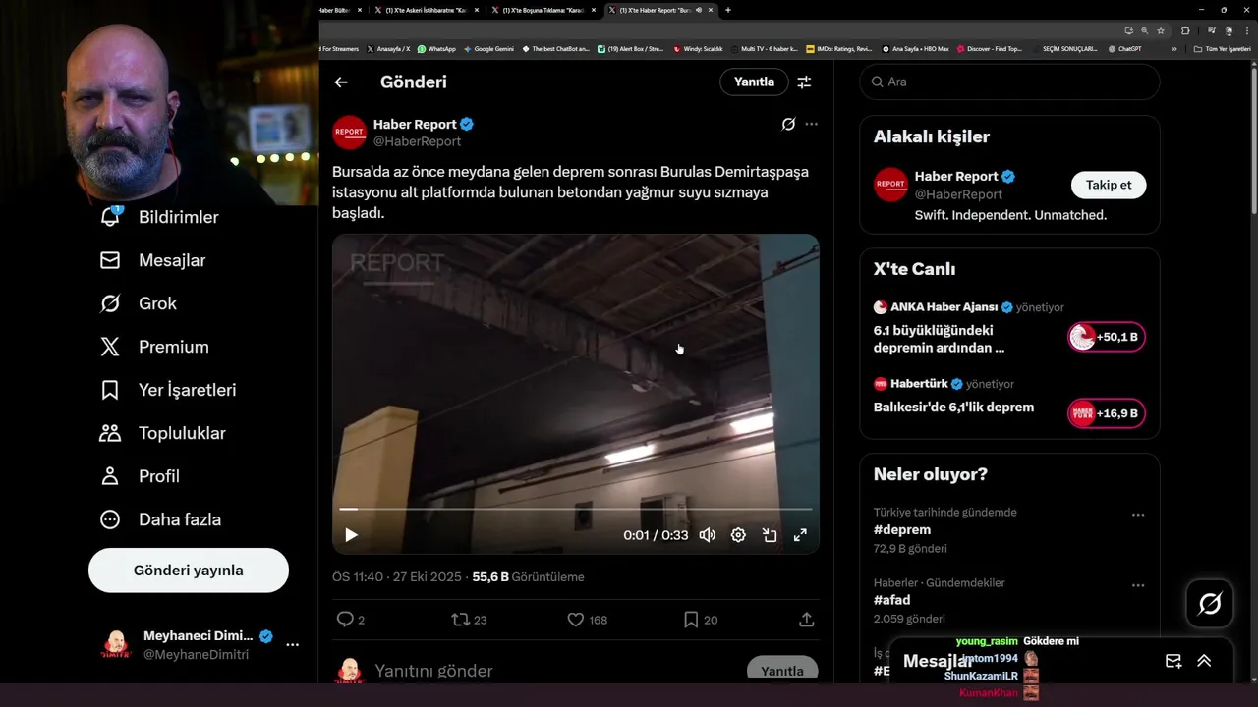1258x707 pixels.
Task: Show hidden bookmarks overflow chevron
Action: [1173, 48]
